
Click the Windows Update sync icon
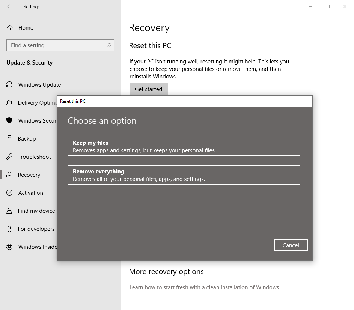(10, 85)
